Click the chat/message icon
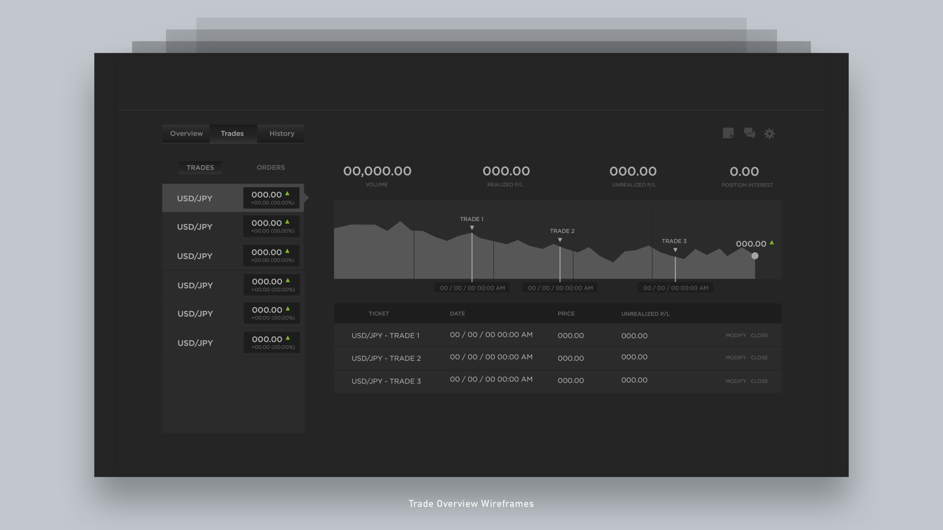This screenshot has width=943, height=530. [749, 133]
